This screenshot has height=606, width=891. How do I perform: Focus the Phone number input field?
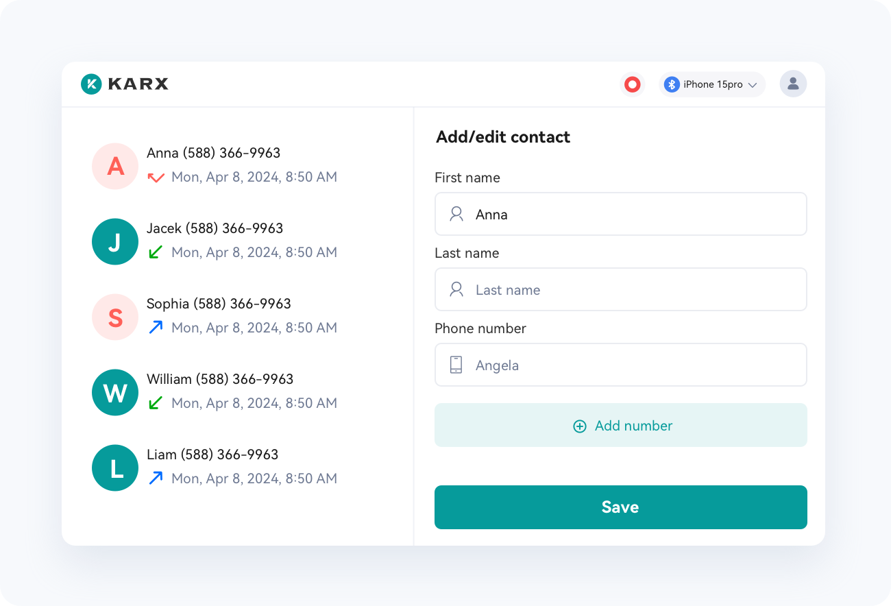point(621,365)
